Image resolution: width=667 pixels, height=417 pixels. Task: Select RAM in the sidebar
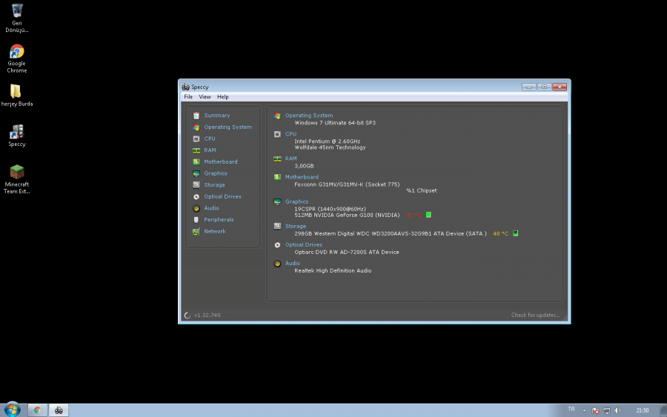tap(210, 150)
